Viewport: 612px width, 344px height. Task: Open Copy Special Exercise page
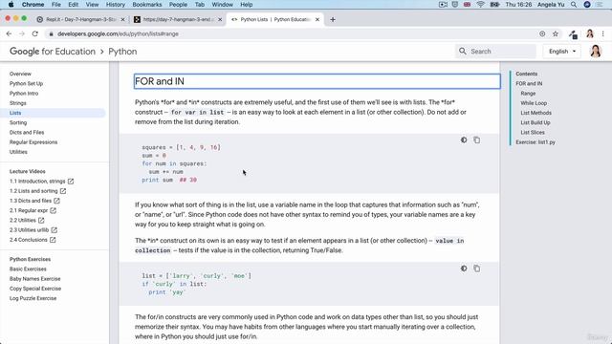tap(35, 289)
